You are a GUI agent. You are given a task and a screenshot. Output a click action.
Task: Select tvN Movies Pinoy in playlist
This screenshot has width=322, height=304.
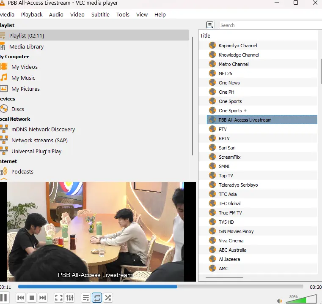coord(262,231)
